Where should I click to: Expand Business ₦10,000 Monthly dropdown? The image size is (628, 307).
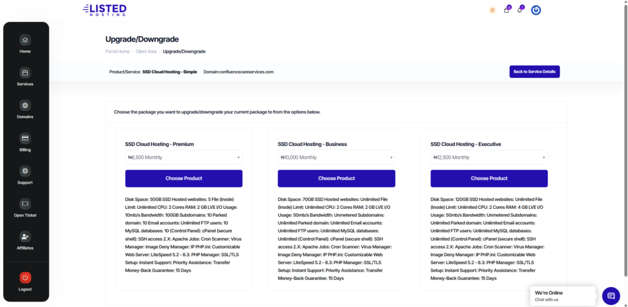[x=336, y=157]
